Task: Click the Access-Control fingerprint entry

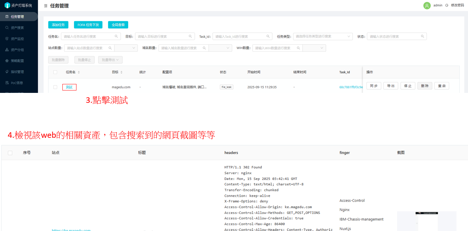Action: click(352, 200)
